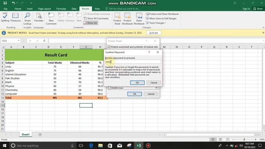Switch to the Page Layout tab

tap(44, 9)
